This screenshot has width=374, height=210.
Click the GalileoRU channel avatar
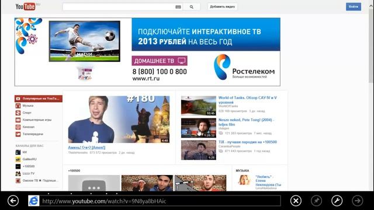point(18,159)
